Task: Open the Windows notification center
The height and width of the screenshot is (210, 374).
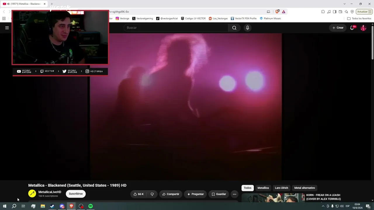Action: [x=368, y=206]
